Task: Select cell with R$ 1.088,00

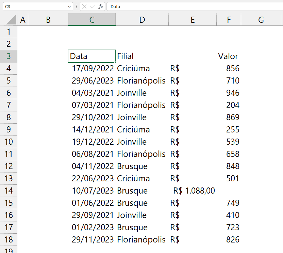Action: click(193, 191)
